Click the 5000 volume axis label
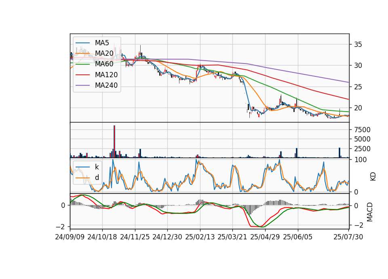The height and width of the screenshot is (279, 388). (362, 139)
